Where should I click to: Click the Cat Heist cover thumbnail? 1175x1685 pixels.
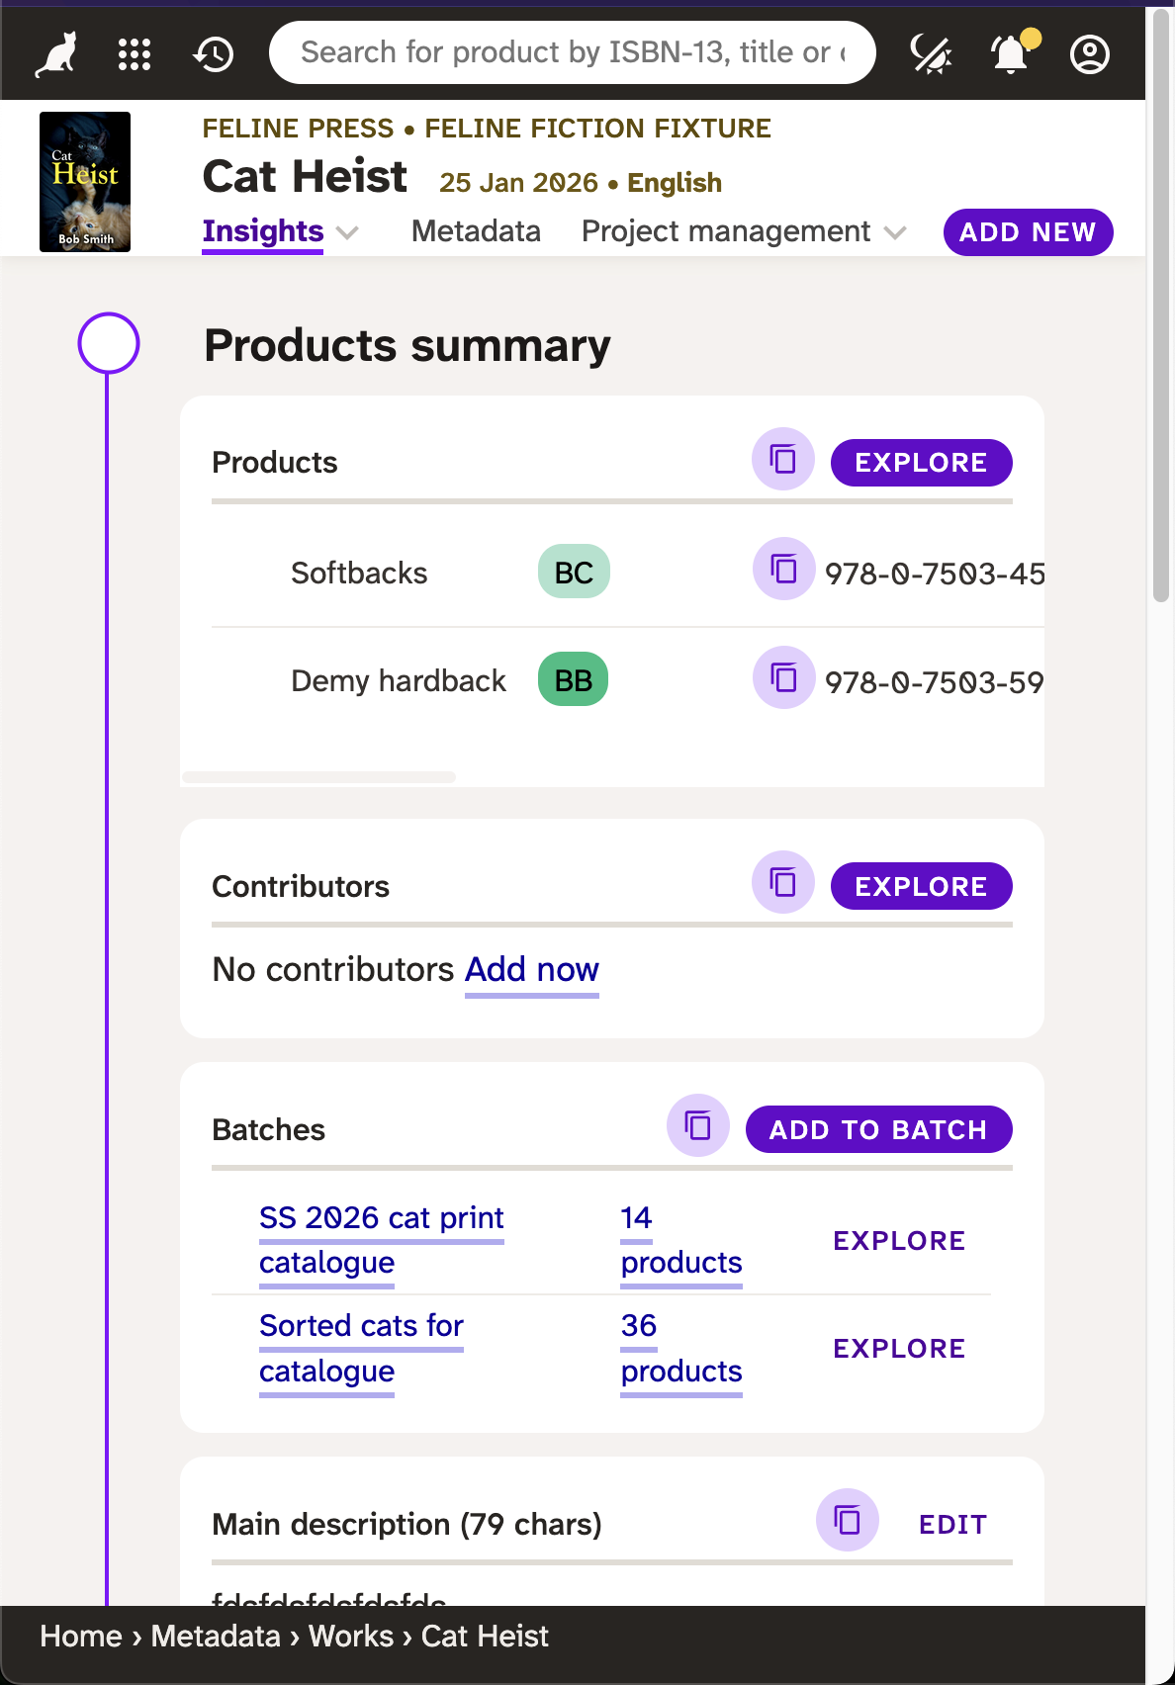click(85, 182)
